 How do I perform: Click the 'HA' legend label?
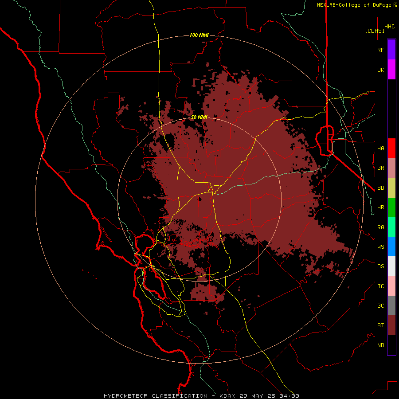[380, 148]
